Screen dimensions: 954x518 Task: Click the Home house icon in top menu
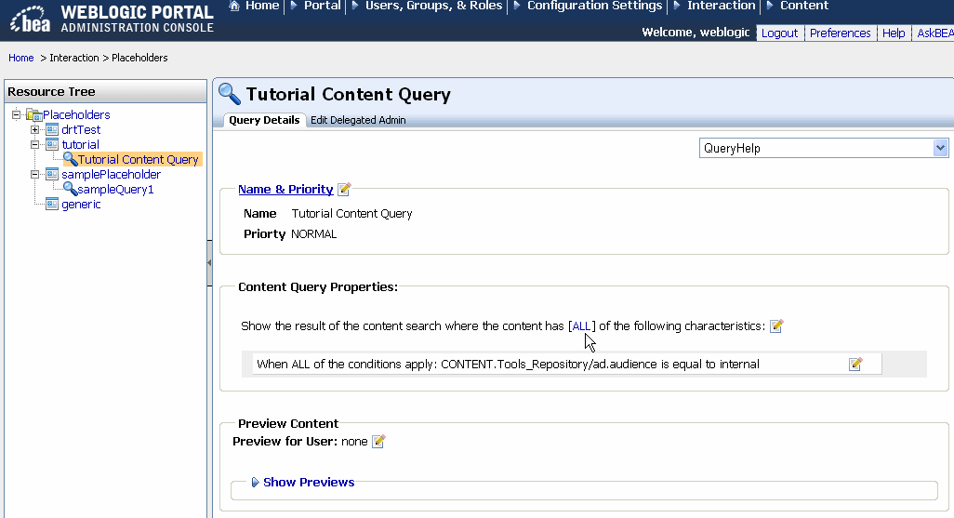pyautogui.click(x=234, y=6)
